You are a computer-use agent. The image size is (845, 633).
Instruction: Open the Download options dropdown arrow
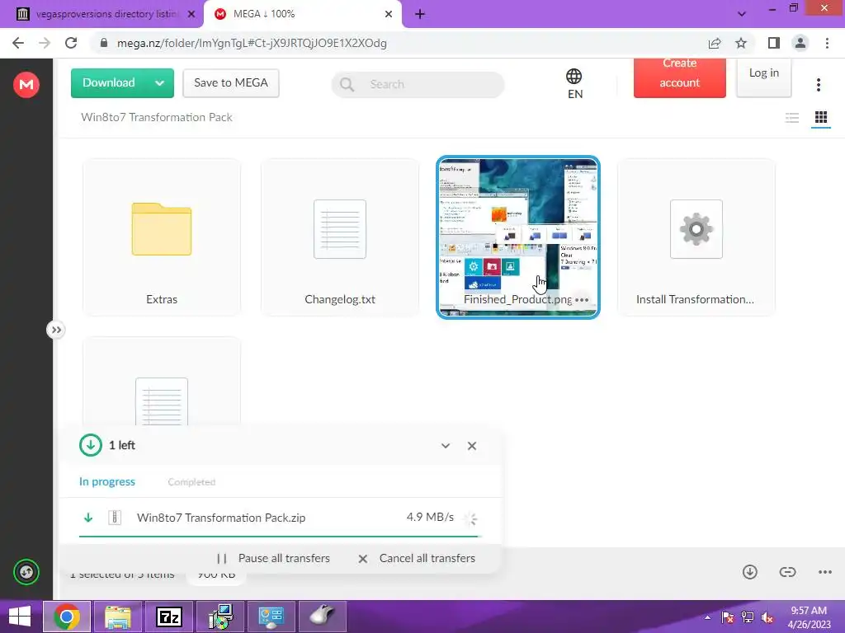(x=159, y=83)
